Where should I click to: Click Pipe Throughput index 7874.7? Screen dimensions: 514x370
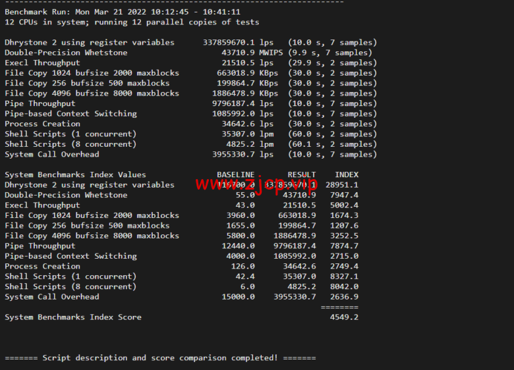coord(345,246)
